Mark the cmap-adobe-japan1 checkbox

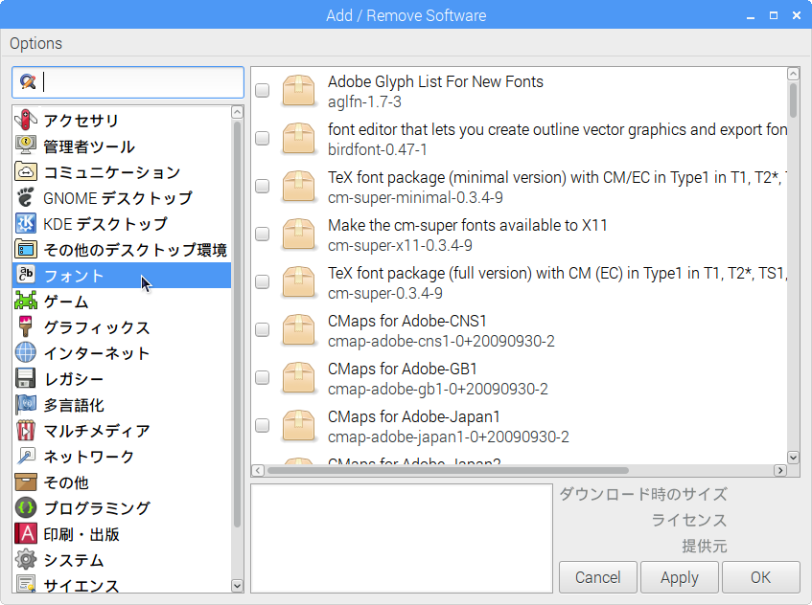[263, 426]
